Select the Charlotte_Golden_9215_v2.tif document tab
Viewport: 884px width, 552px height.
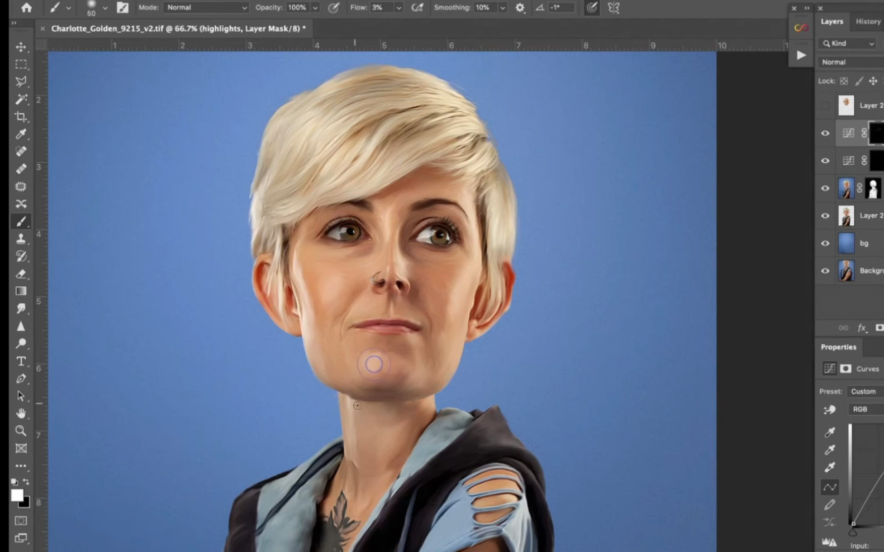pyautogui.click(x=178, y=28)
